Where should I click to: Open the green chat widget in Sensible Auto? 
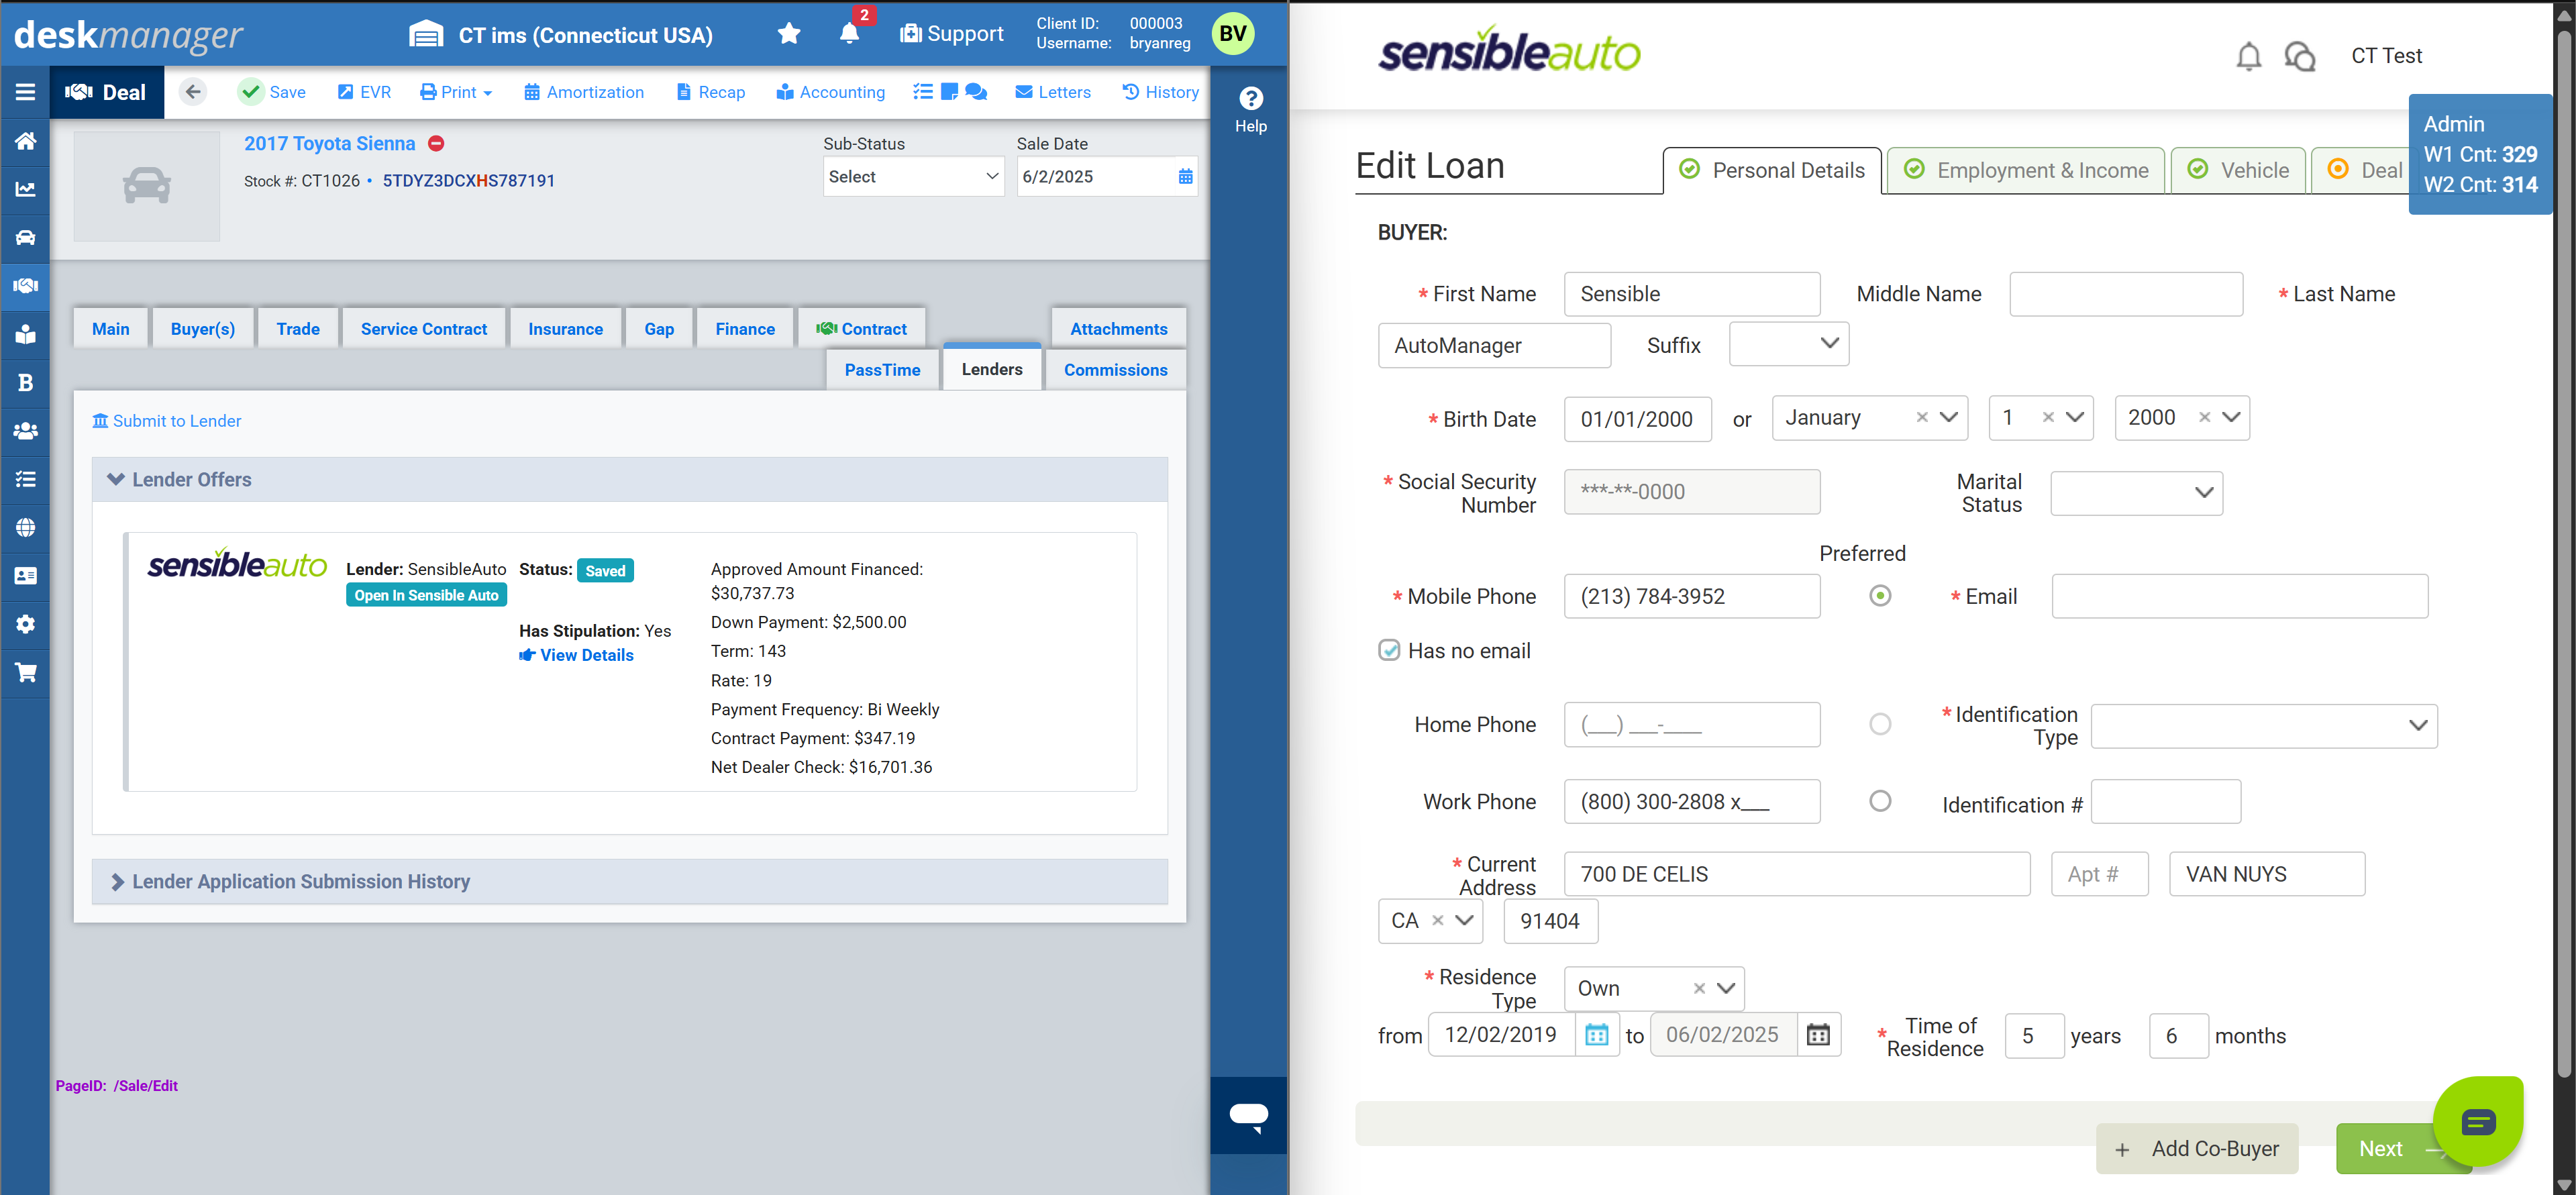tap(2477, 1122)
